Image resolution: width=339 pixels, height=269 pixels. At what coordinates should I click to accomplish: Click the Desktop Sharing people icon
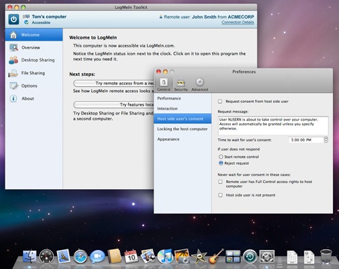click(14, 60)
